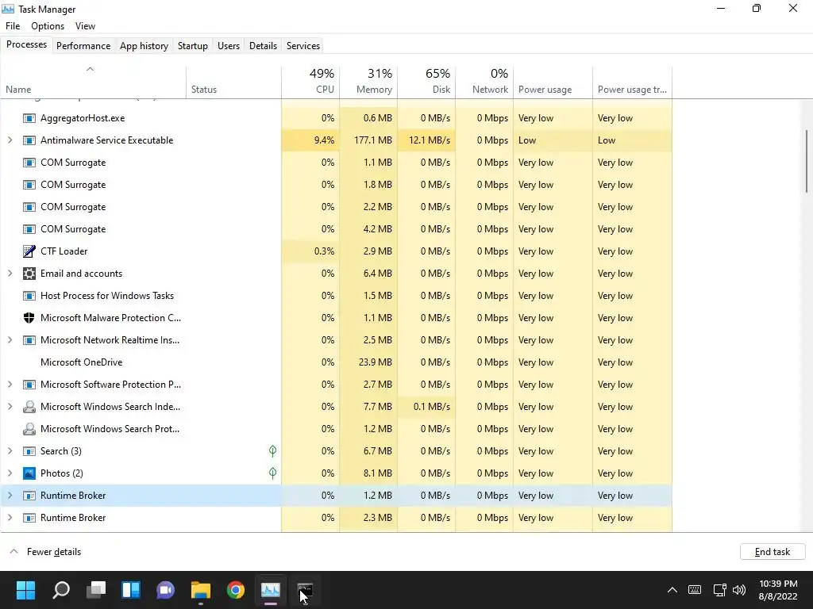
Task: Sort by Memory column header
Action: 368,82
